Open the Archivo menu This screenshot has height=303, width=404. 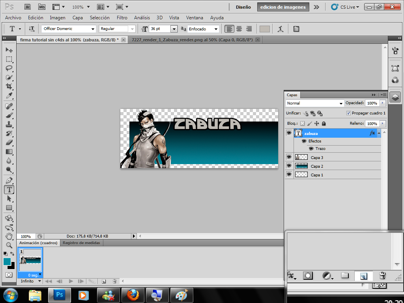[13, 17]
